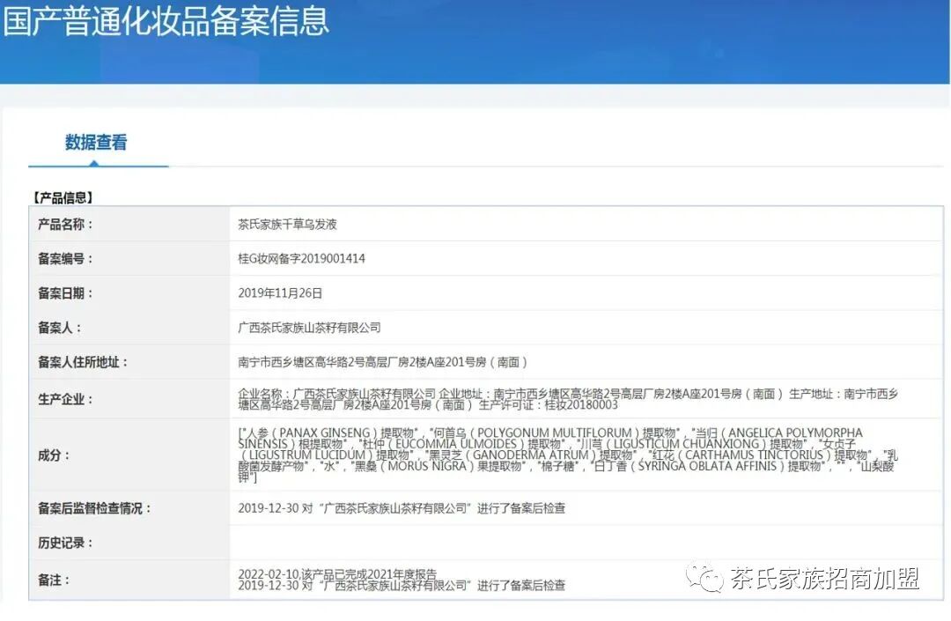Screen dimensions: 951x621
Task: Select product name 茶氏家族千草乌发液
Action: tap(287, 225)
